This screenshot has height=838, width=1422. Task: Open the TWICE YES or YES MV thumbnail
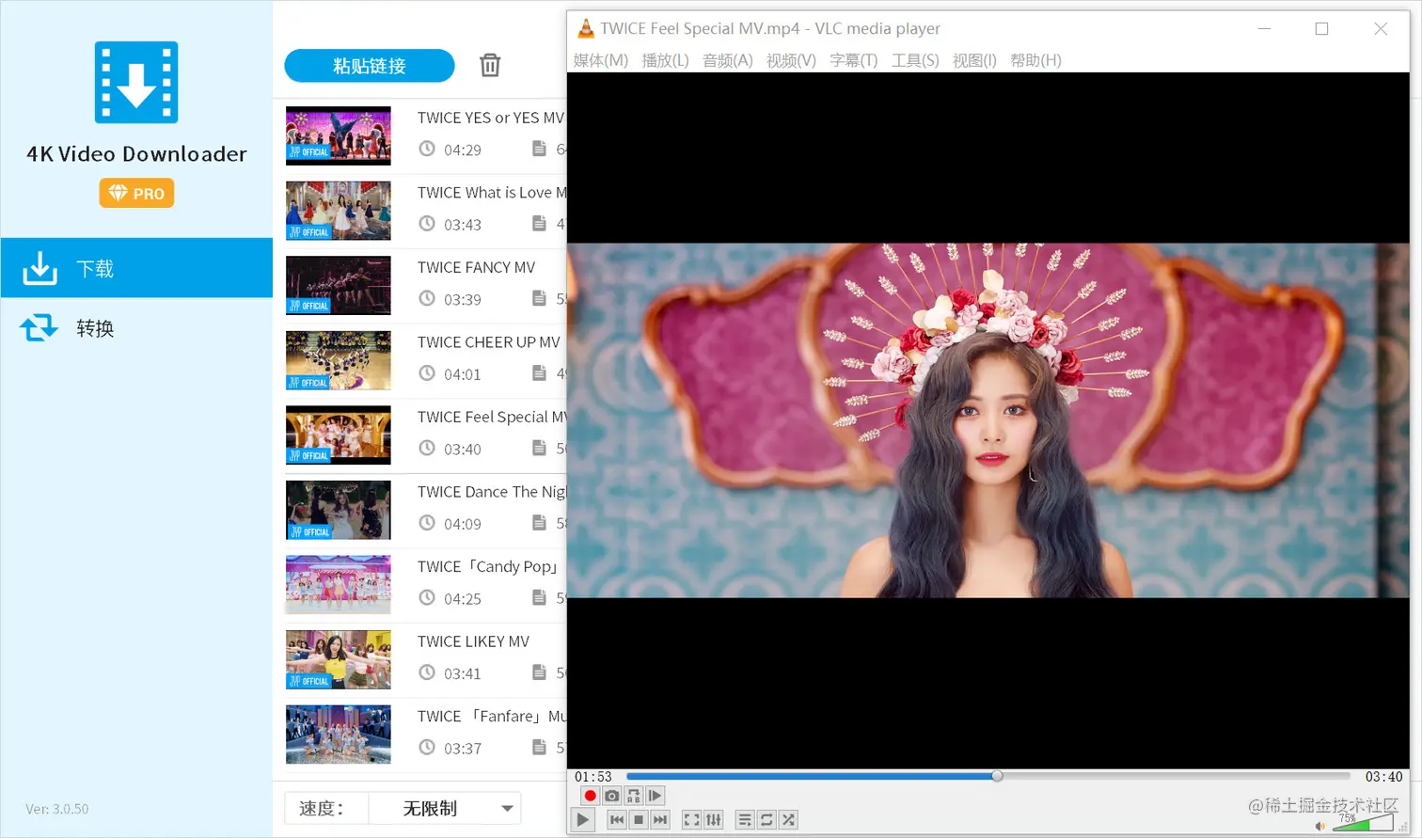[x=339, y=135]
